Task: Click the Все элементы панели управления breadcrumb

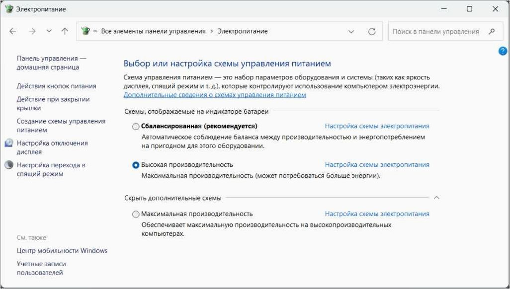Action: pyautogui.click(x=153, y=32)
